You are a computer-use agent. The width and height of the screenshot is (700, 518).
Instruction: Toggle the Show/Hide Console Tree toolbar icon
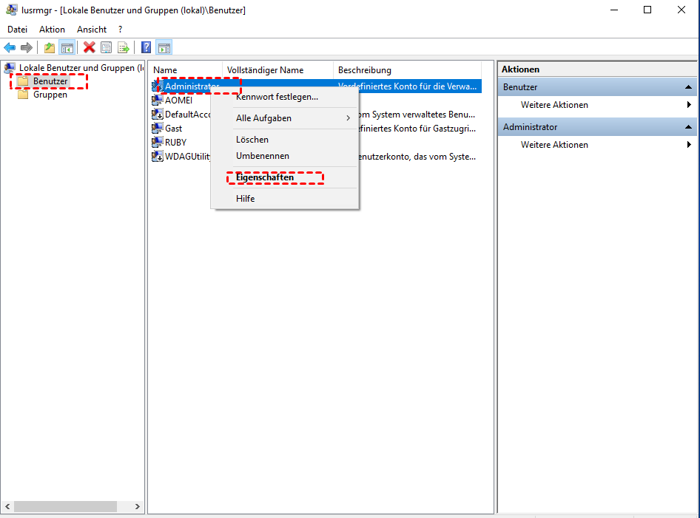tap(67, 47)
